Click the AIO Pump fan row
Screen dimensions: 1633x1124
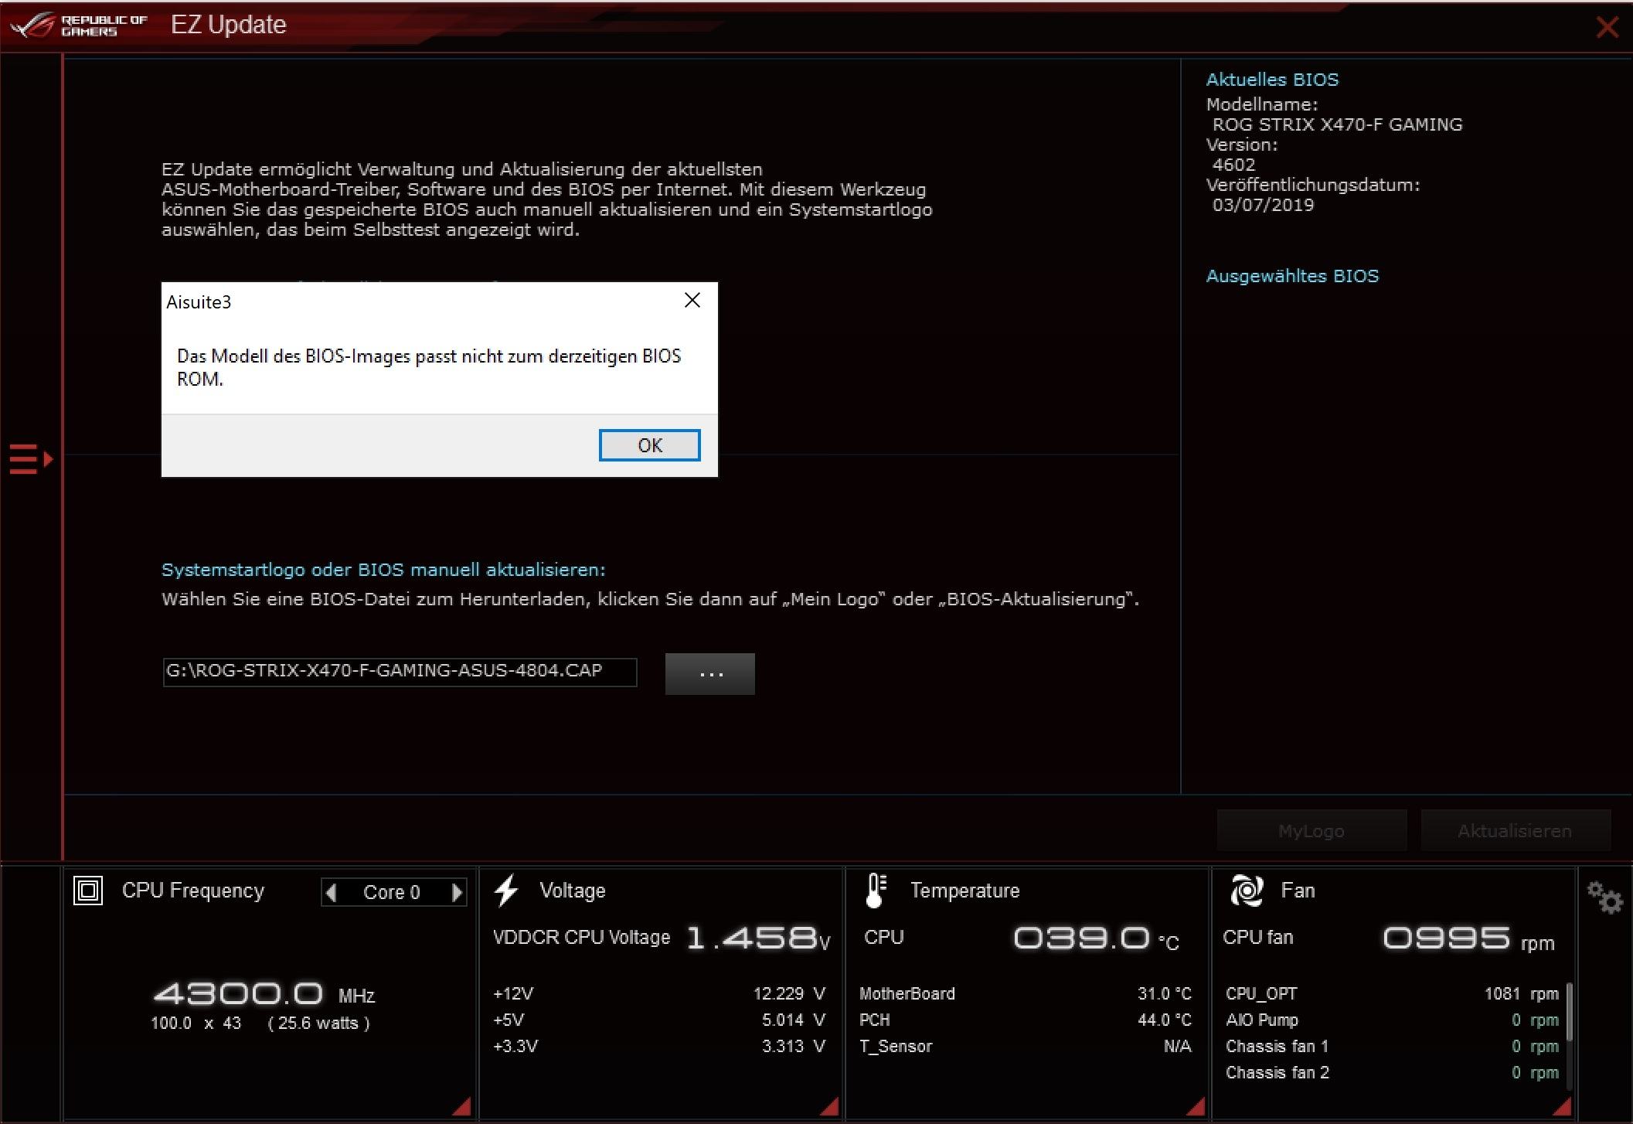pyautogui.click(x=1392, y=1020)
